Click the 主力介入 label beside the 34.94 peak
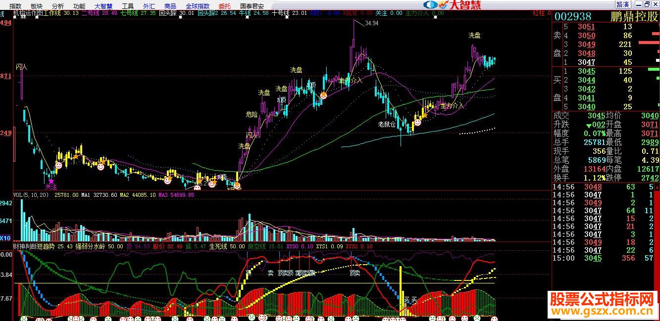This screenshot has height=321, width=660. (x=351, y=80)
